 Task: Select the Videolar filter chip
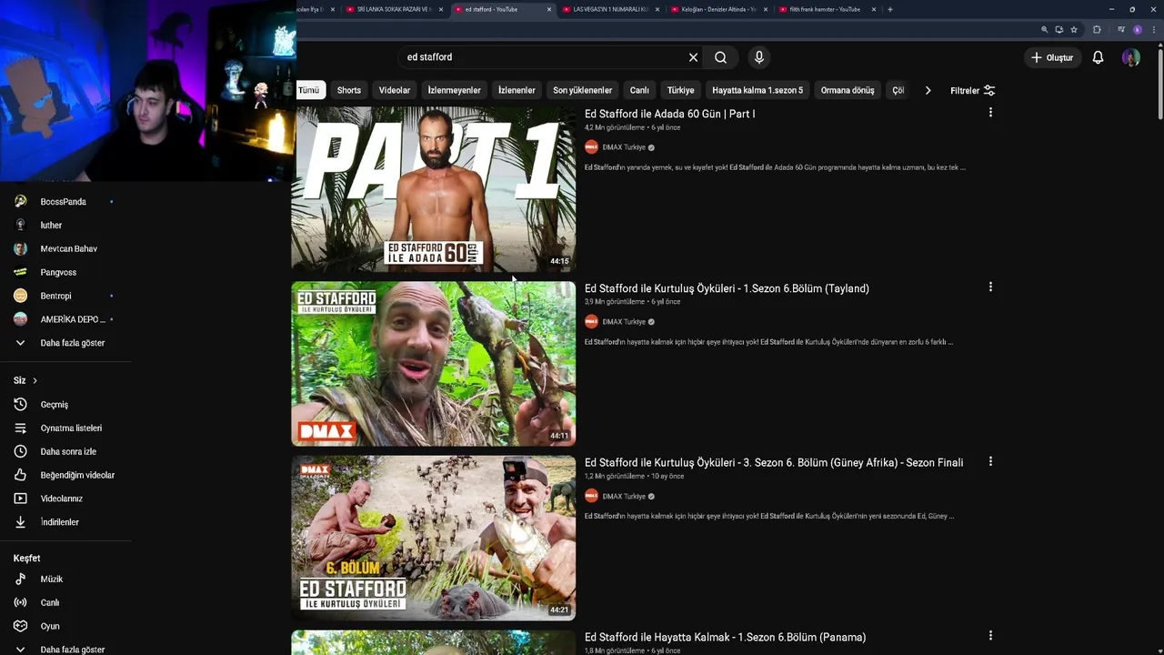tap(395, 90)
